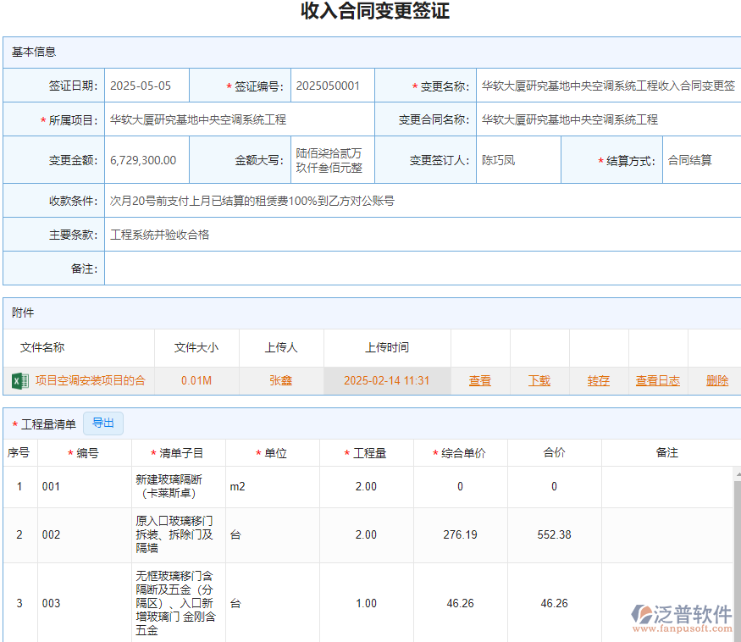Click 查看 to view the attachment
Screen dimensions: 741x642
(479, 380)
